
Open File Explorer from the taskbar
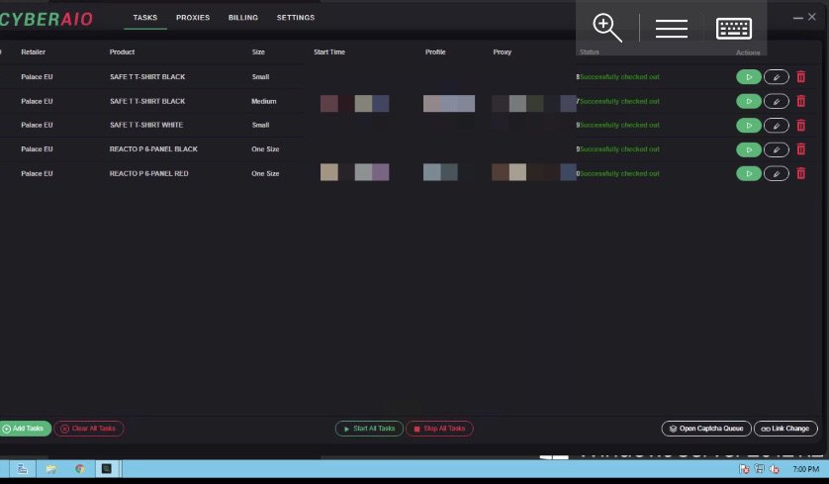(50, 469)
